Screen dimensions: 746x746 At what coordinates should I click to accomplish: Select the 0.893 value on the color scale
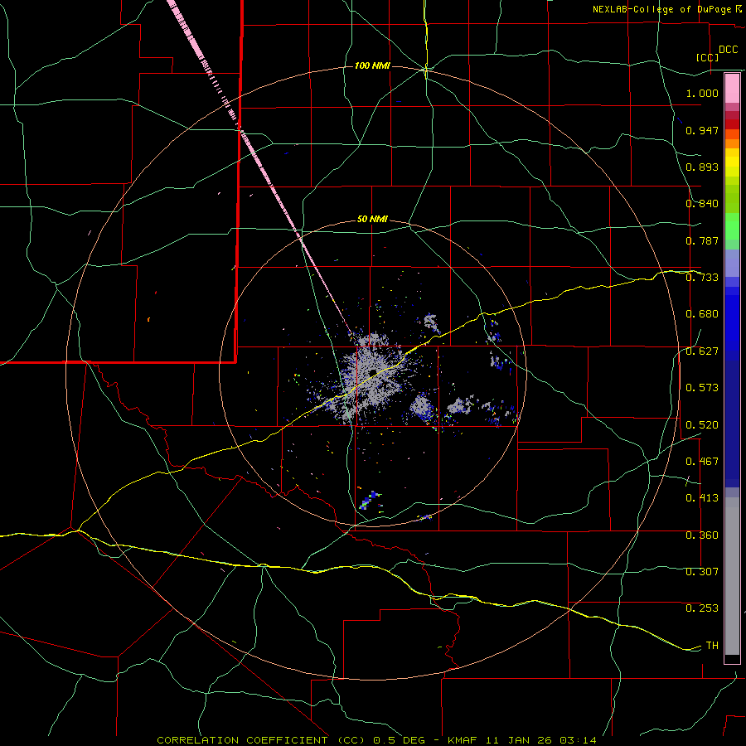click(702, 167)
